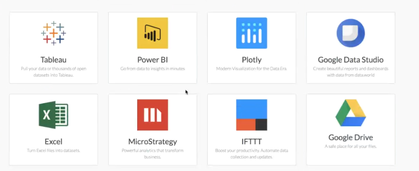Click 'Turn Excel files into datasets' text
Screen dimensions: 419x171
click(x=53, y=151)
